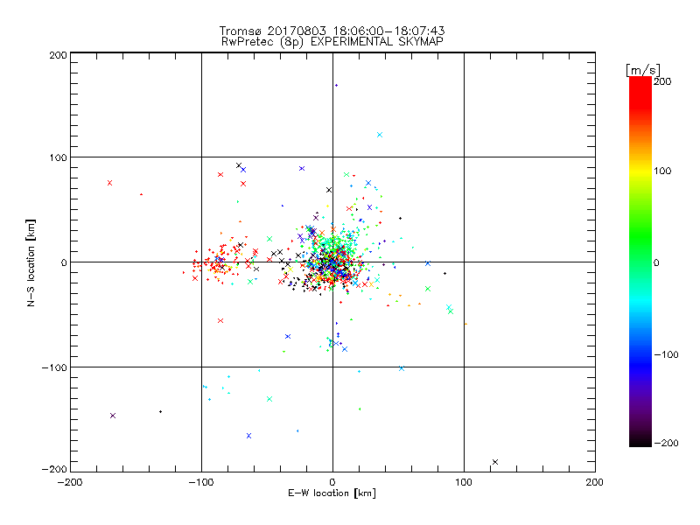The height and width of the screenshot is (525, 700).
Task: Click the y-axis top tick label '200'
Action: (58, 55)
